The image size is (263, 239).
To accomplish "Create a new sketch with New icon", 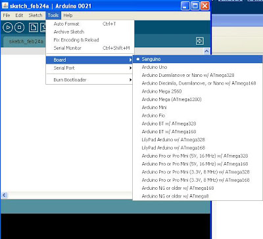I will [34, 28].
